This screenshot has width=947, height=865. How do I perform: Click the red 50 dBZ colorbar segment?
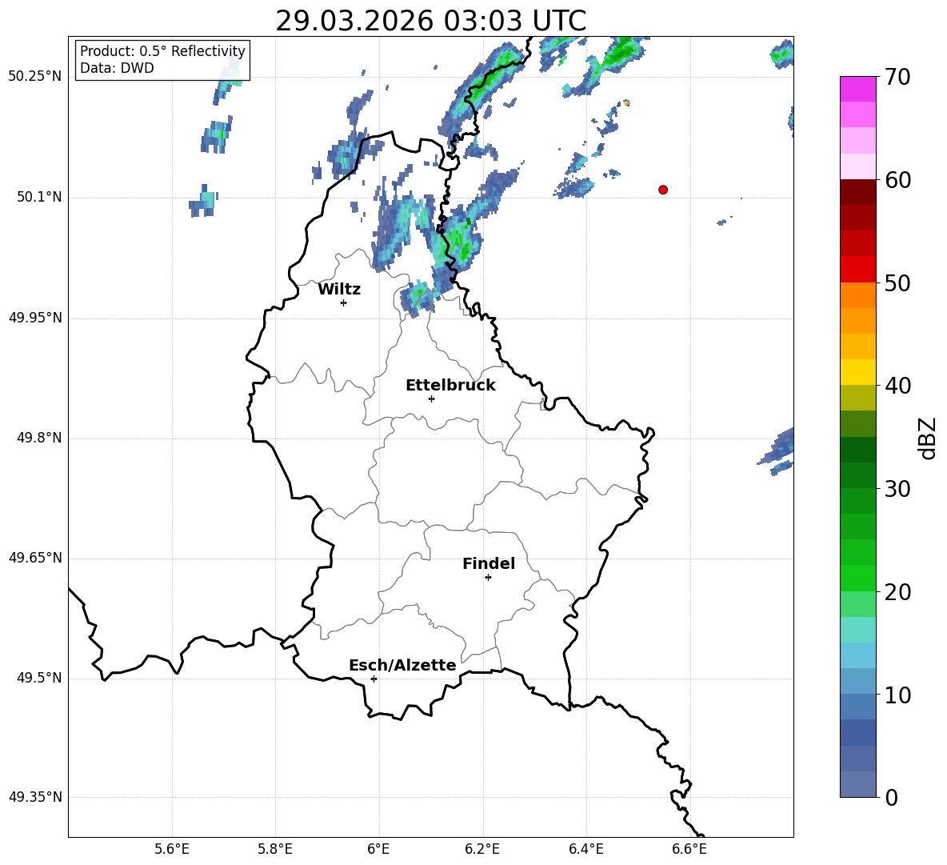pos(857,270)
